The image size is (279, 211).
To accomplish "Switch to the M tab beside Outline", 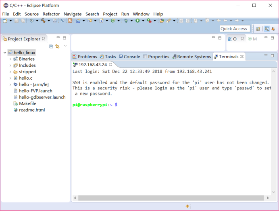I will tap(252, 39).
